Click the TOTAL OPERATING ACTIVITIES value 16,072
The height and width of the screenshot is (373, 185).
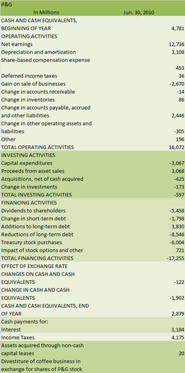click(176, 147)
